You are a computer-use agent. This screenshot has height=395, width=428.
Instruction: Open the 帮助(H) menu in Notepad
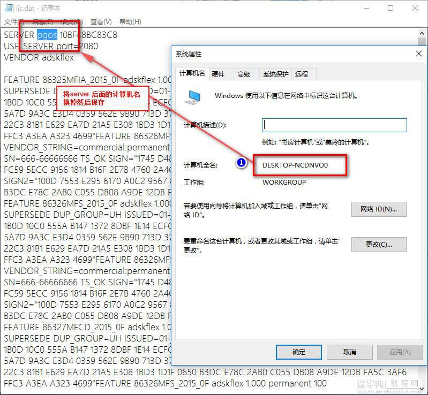[130, 22]
